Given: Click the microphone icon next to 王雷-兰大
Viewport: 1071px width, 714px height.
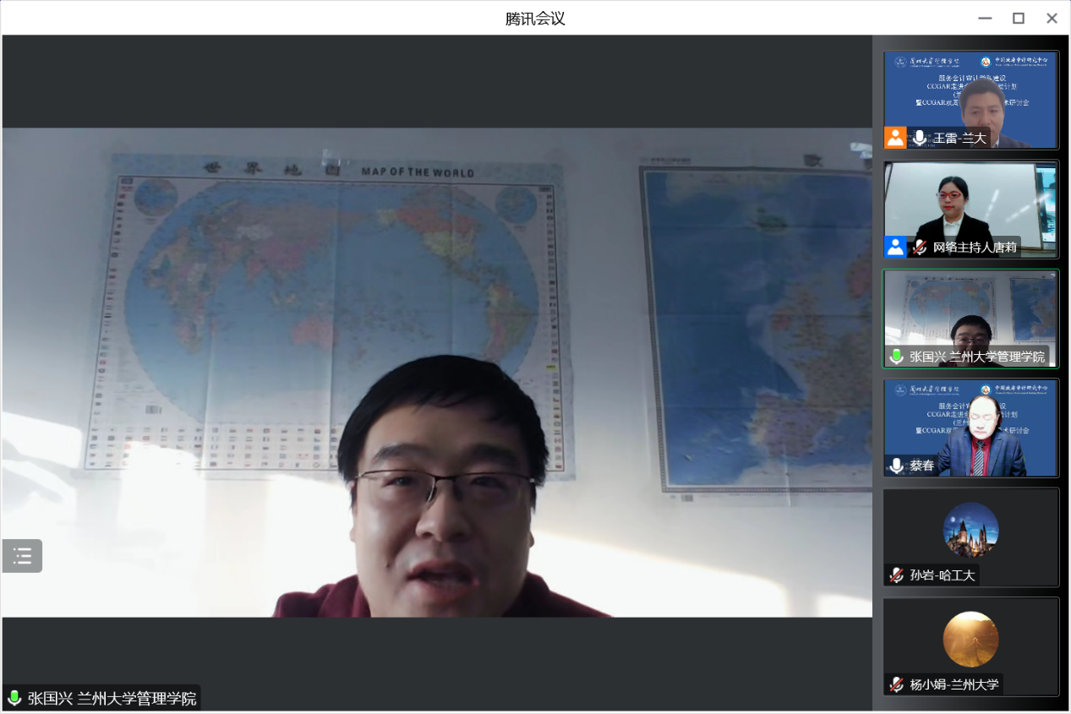Looking at the screenshot, I should click(x=919, y=138).
